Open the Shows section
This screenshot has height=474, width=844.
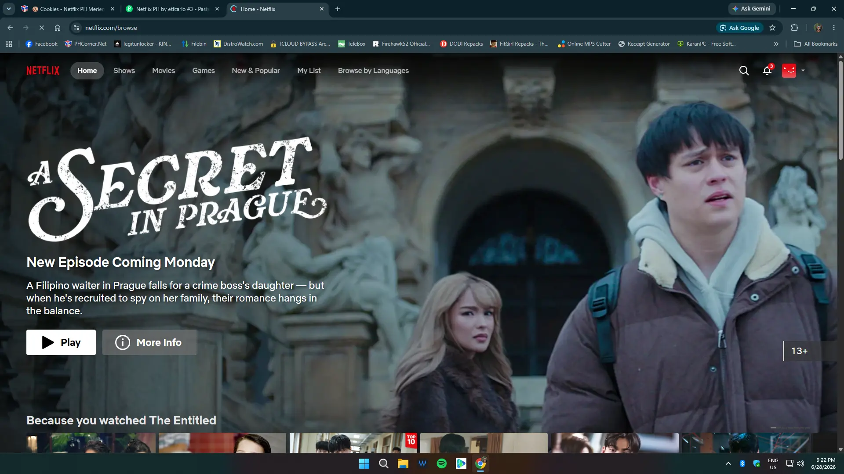pos(124,71)
